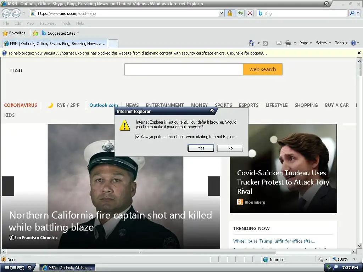Click the Favorites star button
Screen dimensions: 363x272
tap(14, 33)
